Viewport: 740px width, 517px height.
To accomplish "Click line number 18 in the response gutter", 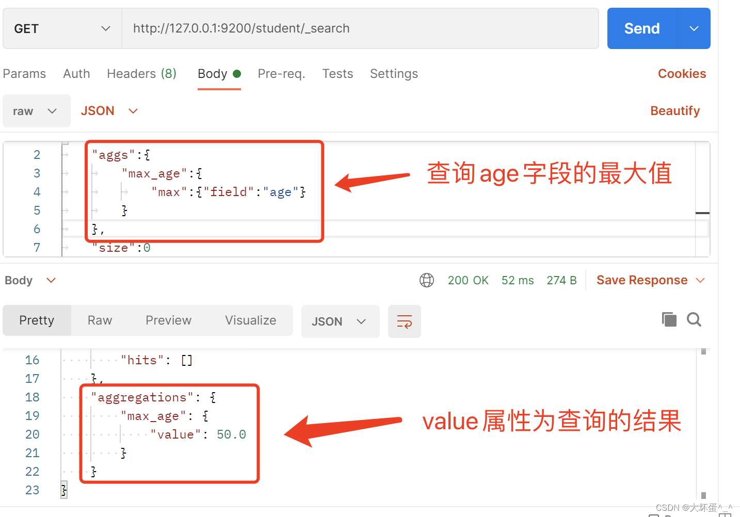I will click(x=32, y=397).
